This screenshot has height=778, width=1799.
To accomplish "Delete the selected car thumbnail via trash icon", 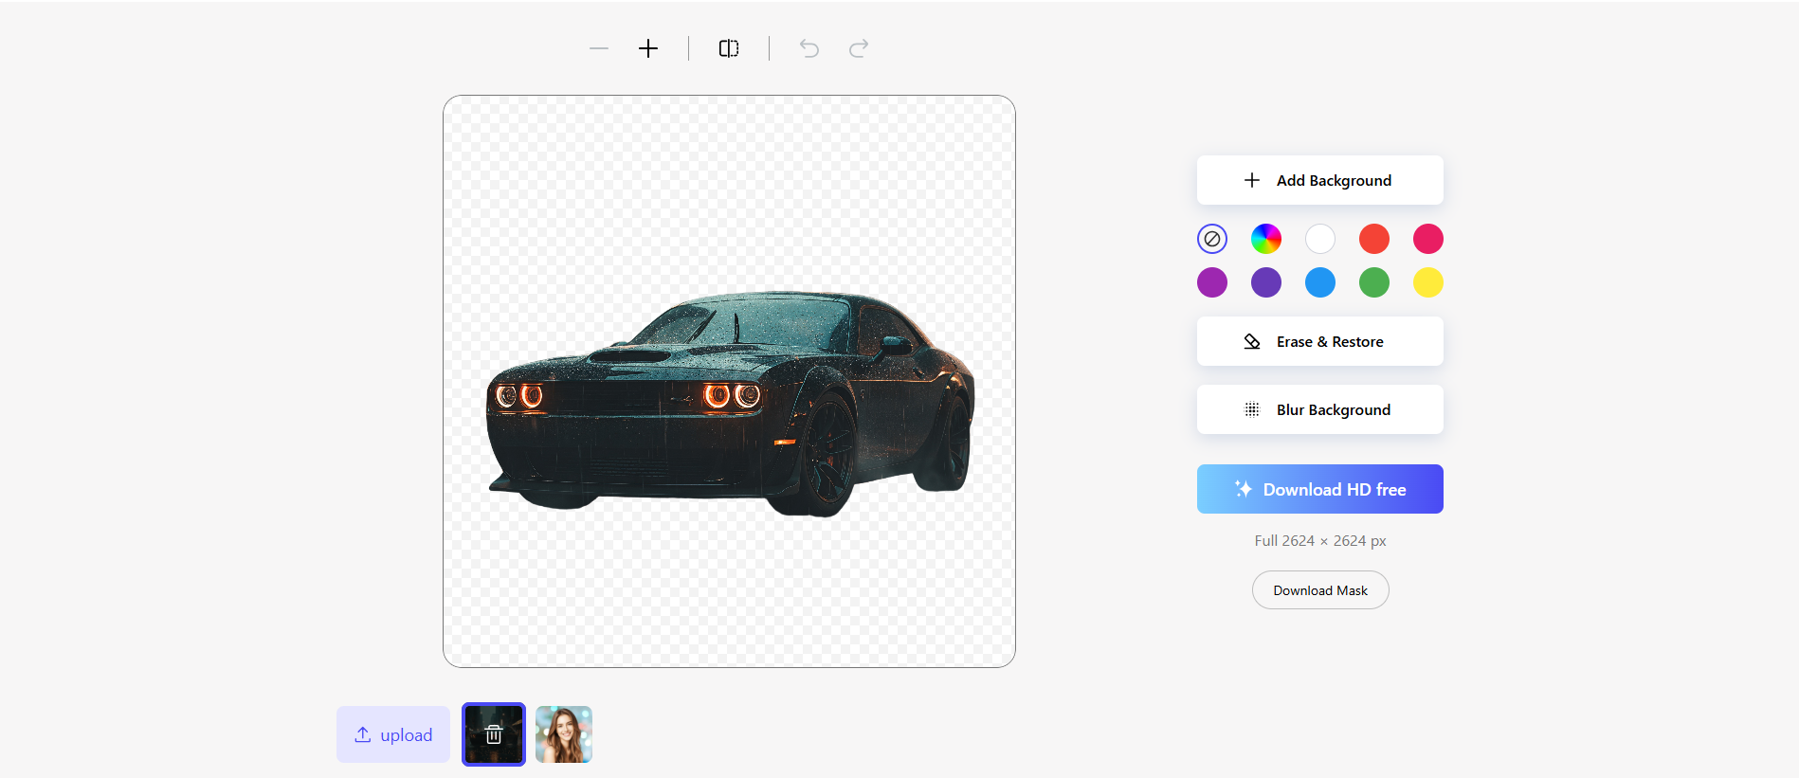I will pyautogui.click(x=494, y=734).
